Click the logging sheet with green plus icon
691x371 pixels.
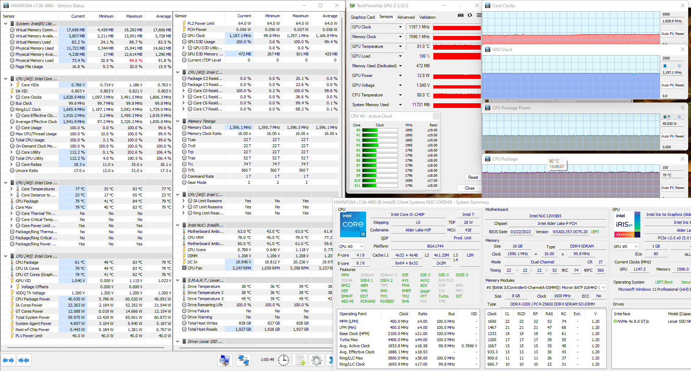[300, 360]
